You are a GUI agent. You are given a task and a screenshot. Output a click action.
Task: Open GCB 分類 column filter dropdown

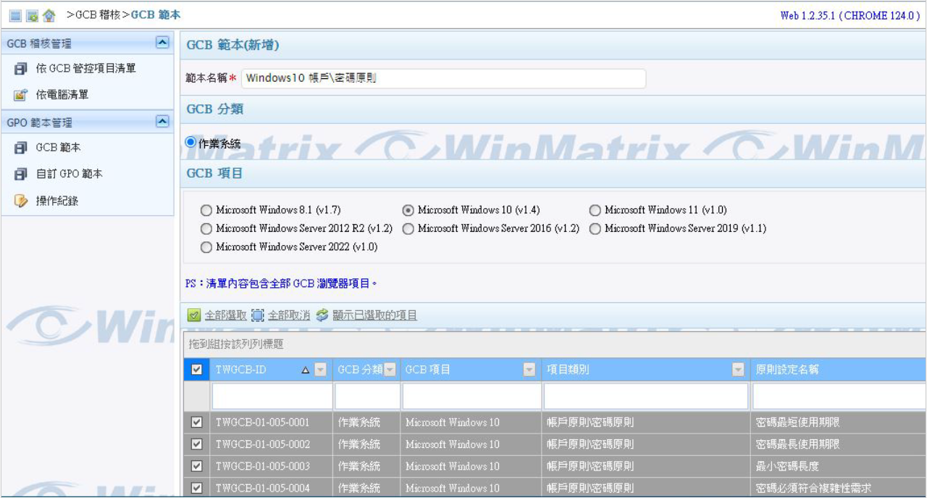390,370
